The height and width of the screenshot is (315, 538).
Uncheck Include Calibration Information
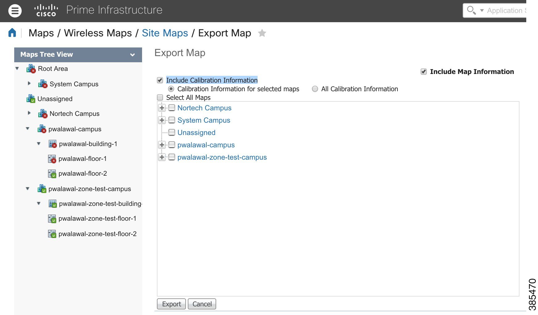tap(160, 80)
